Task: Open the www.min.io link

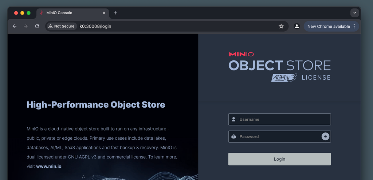Action: (x=49, y=166)
